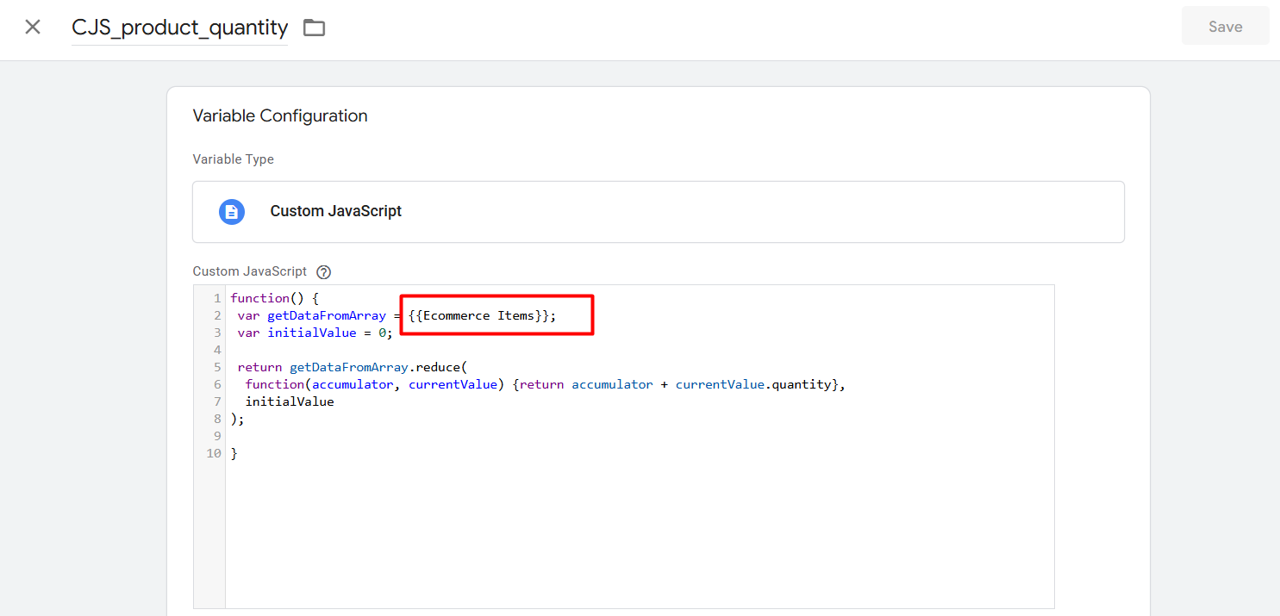Click the Variable Type label

[x=233, y=159]
